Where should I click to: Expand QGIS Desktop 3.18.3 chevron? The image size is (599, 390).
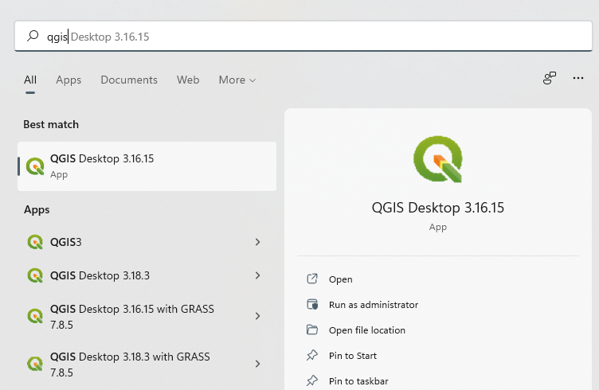tap(257, 275)
